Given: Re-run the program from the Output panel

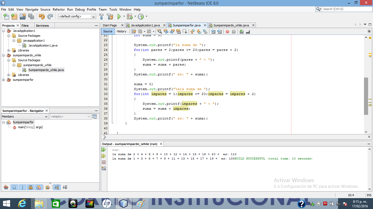Looking at the screenshot, I should [104, 150].
